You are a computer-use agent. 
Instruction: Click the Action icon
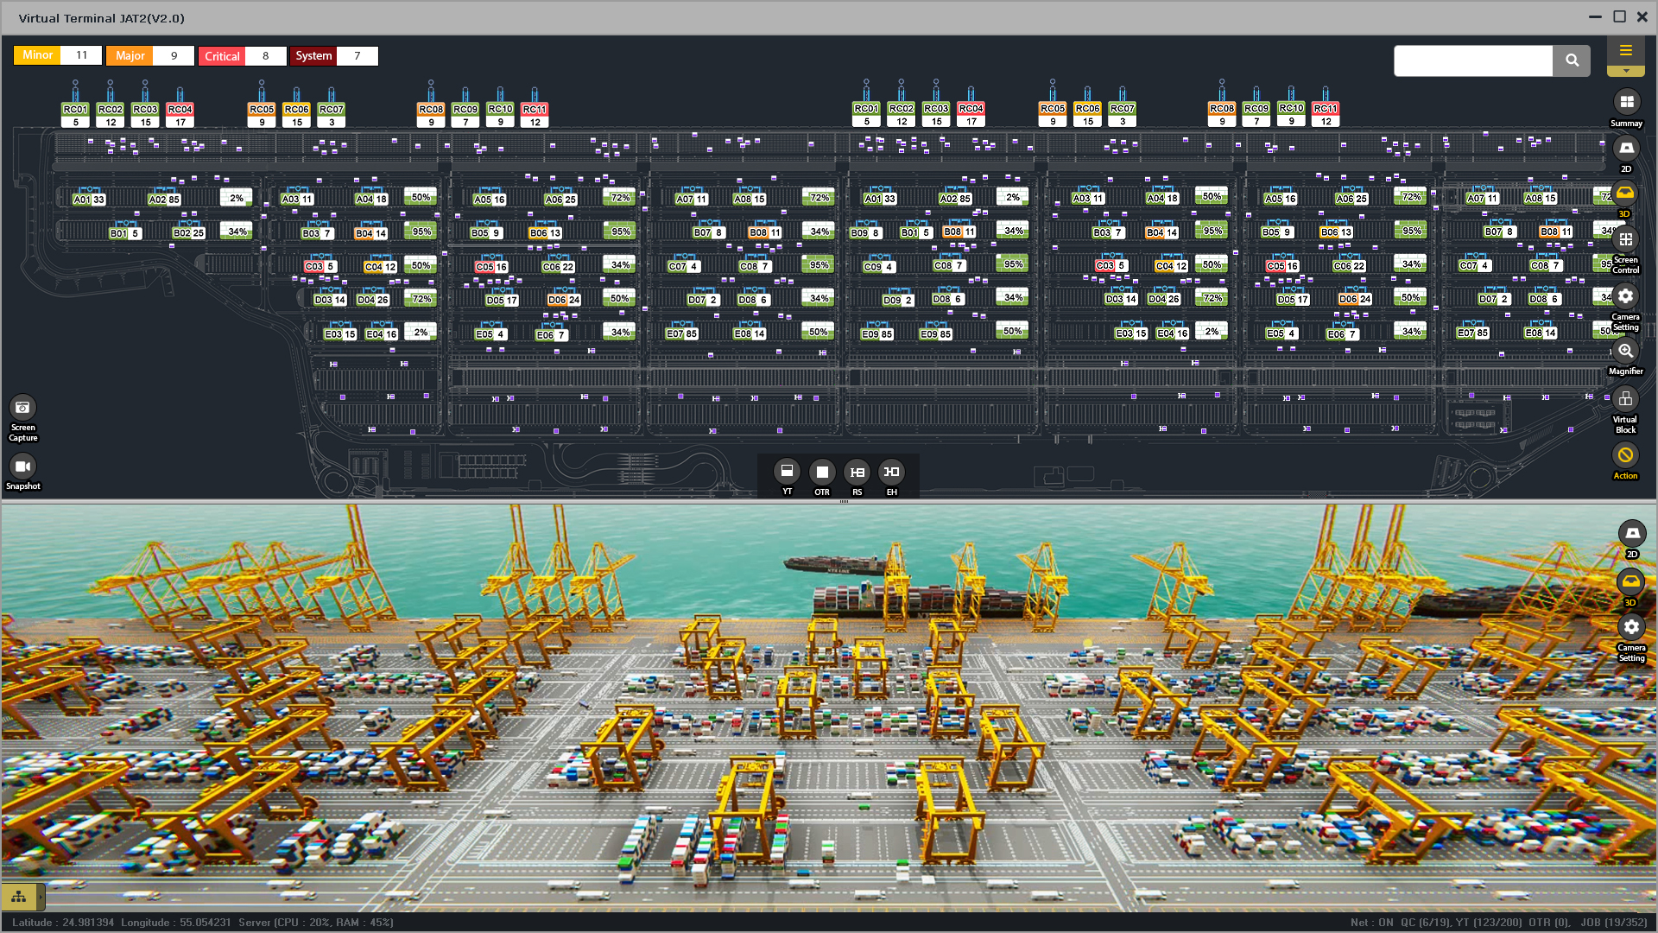(x=1625, y=455)
